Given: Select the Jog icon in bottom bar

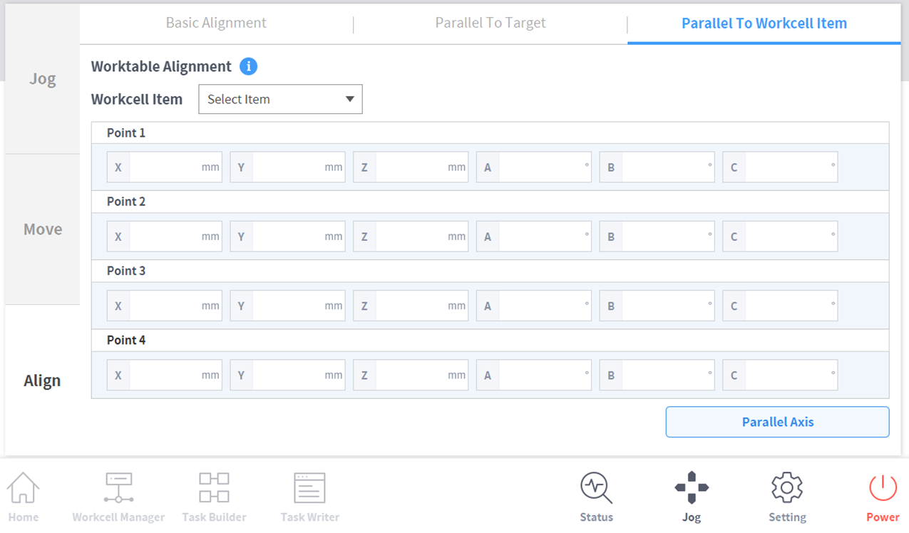Looking at the screenshot, I should click(692, 489).
